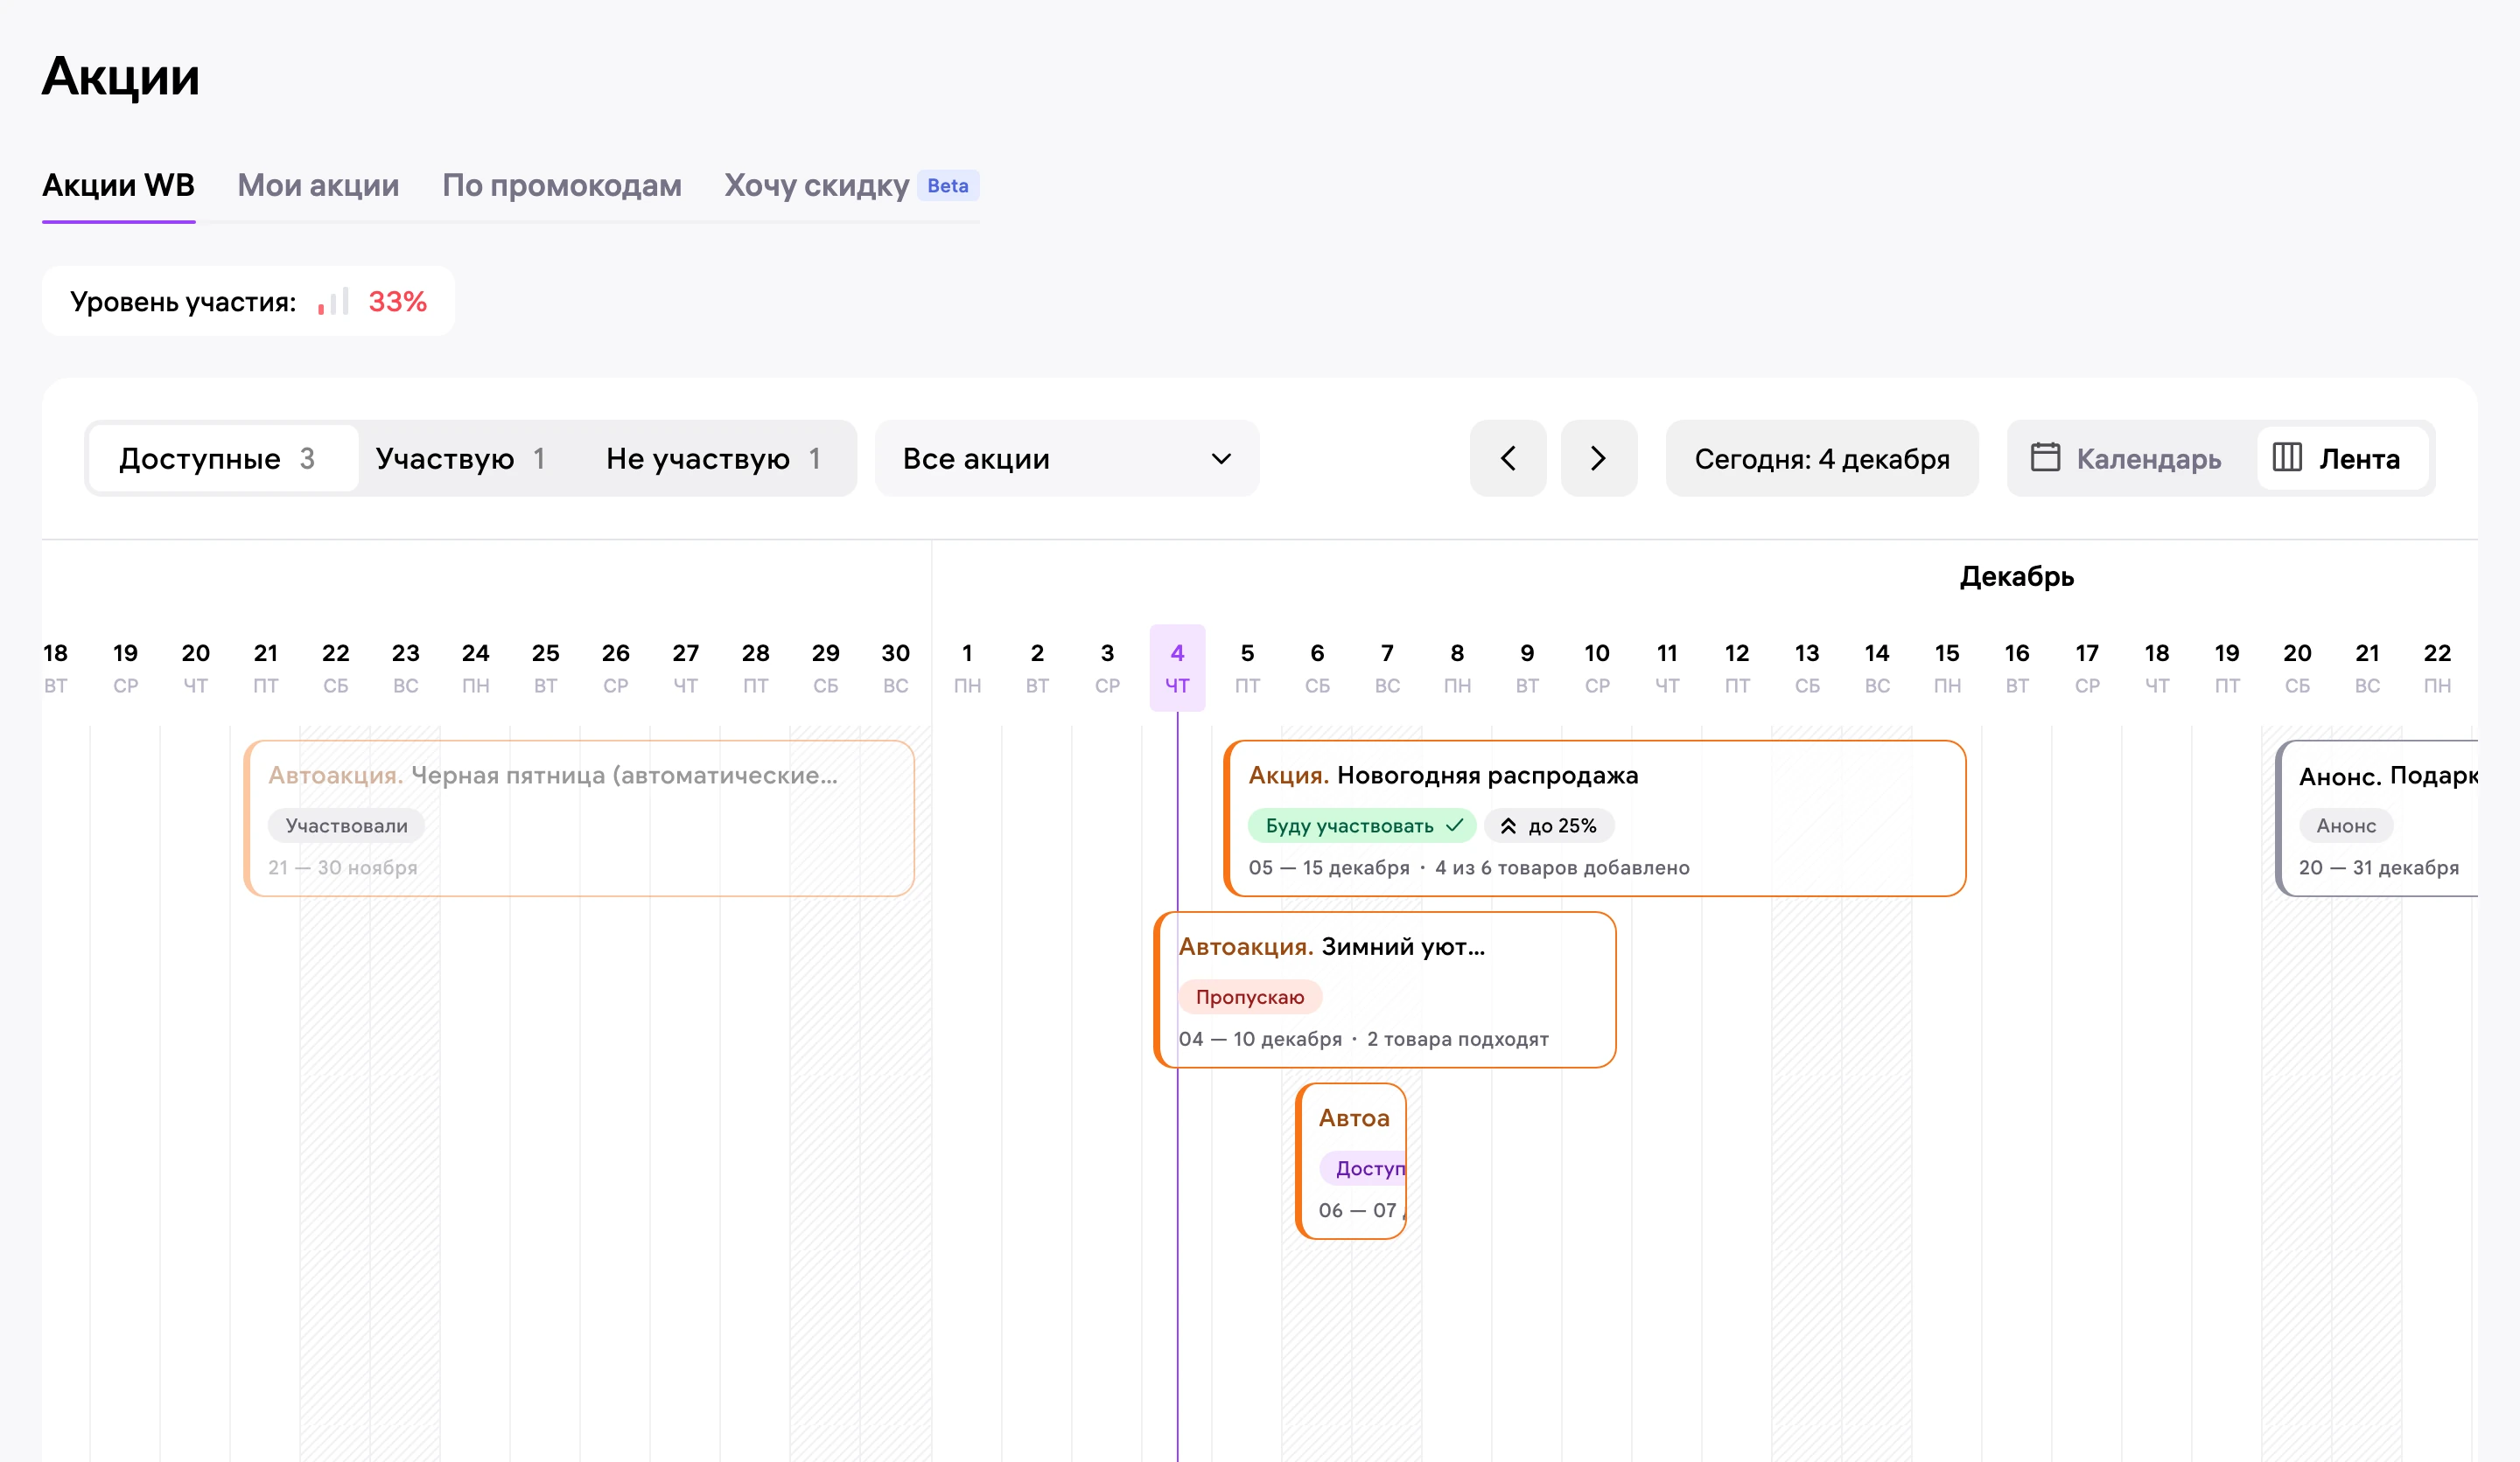Click the Сегодня: 4 декабря button

coord(1821,457)
